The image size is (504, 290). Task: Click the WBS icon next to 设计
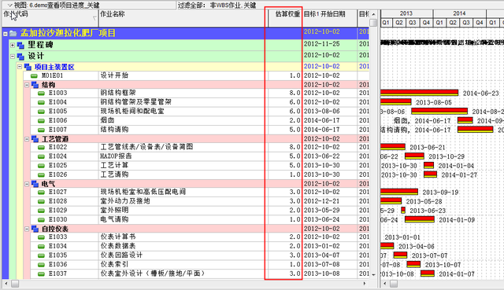click(20, 57)
